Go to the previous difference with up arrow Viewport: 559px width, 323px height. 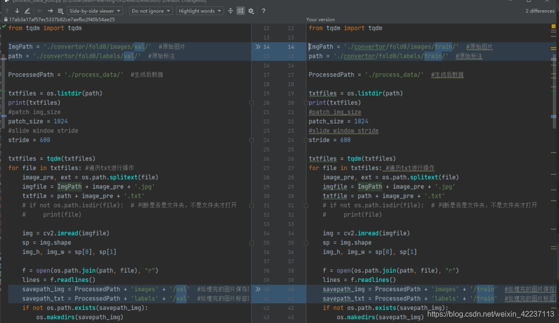(x=7, y=11)
